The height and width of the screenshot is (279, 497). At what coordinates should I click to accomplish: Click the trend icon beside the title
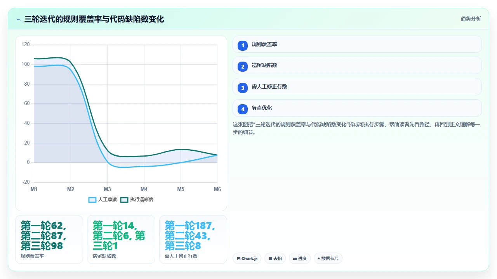click(x=18, y=19)
